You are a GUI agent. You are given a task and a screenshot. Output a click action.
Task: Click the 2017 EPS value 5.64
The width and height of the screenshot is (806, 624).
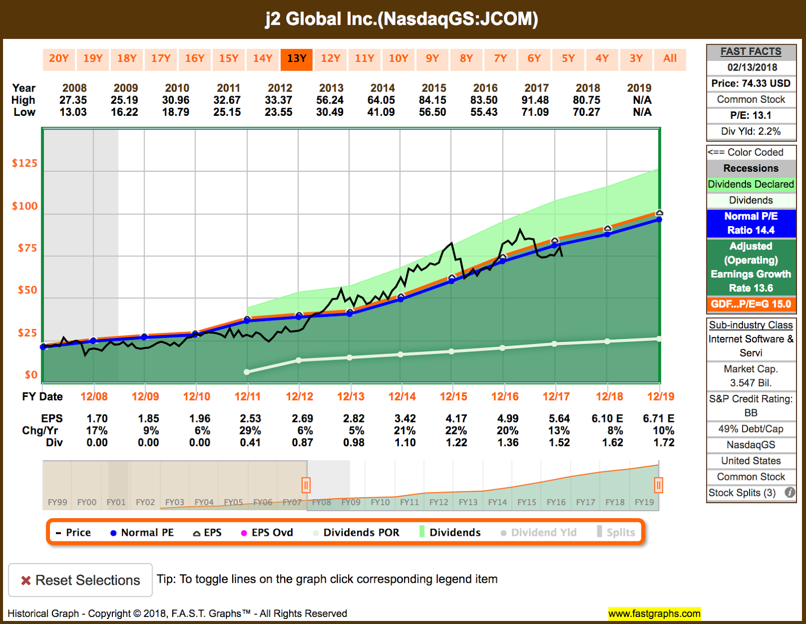pos(559,419)
